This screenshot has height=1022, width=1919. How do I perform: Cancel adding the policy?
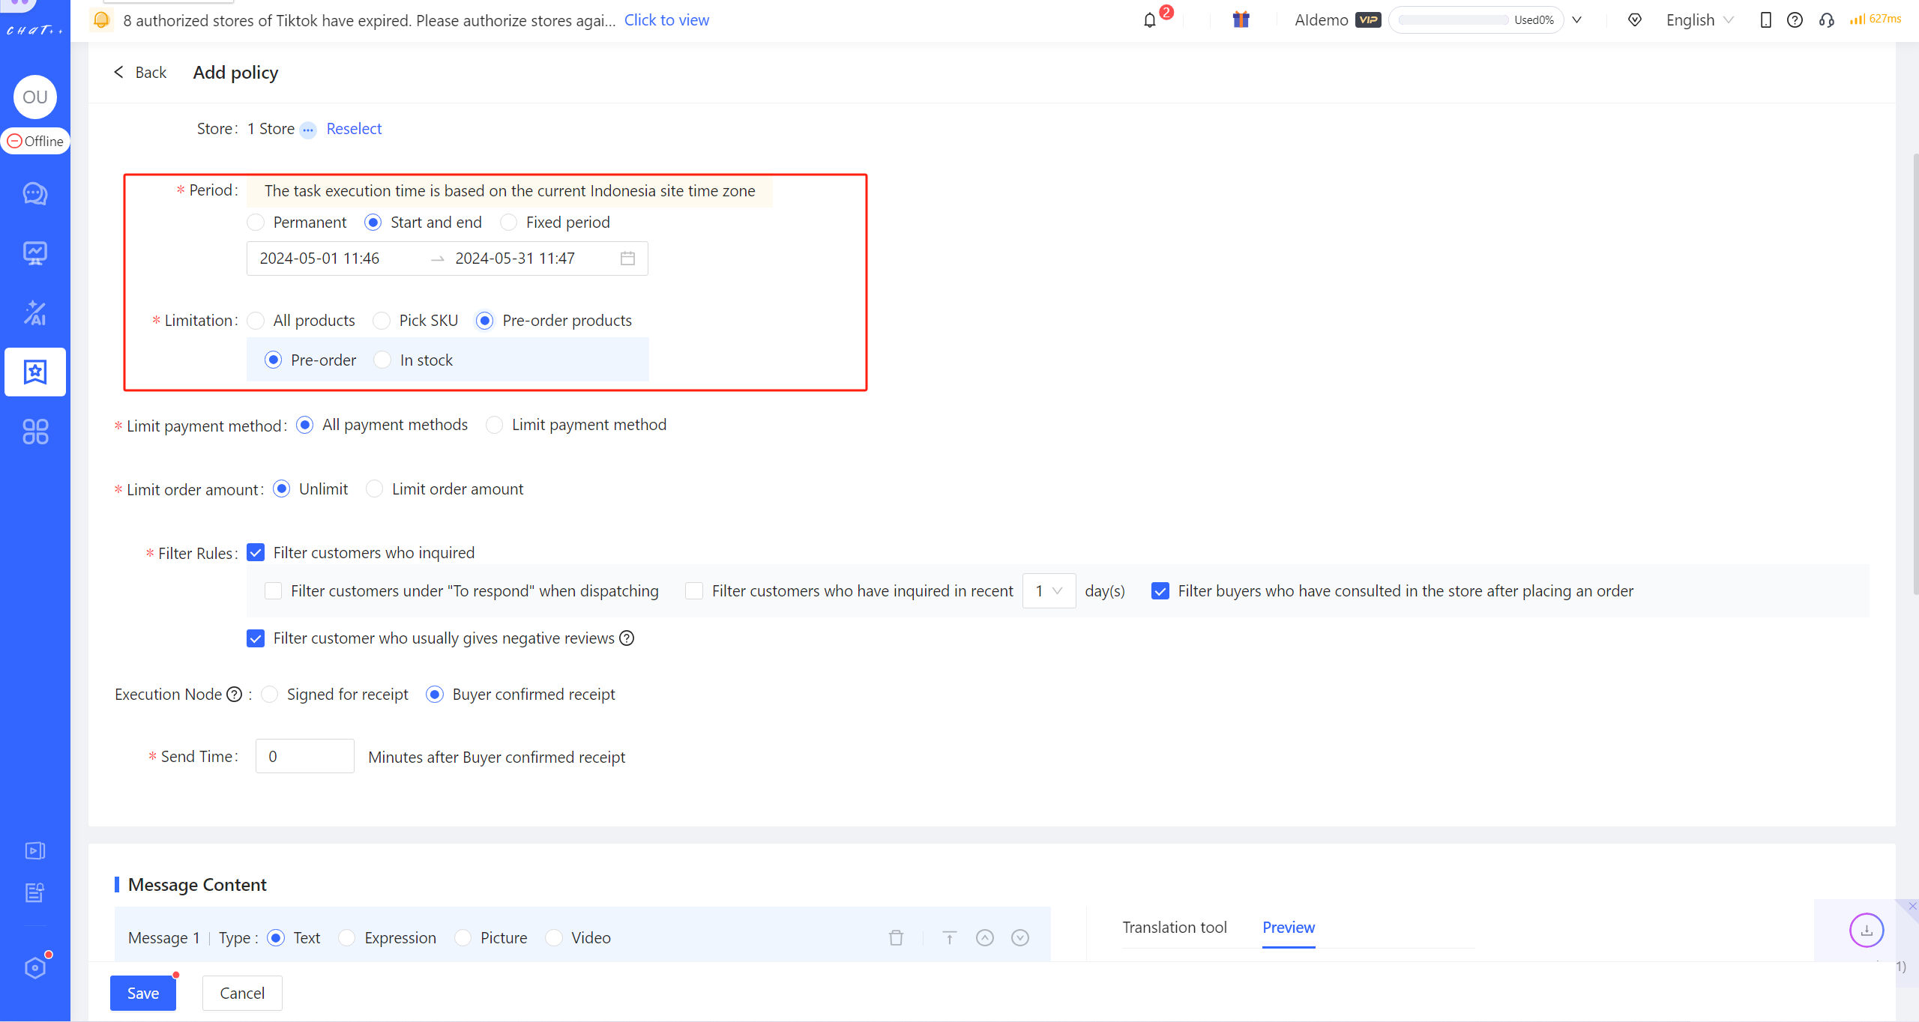point(242,994)
